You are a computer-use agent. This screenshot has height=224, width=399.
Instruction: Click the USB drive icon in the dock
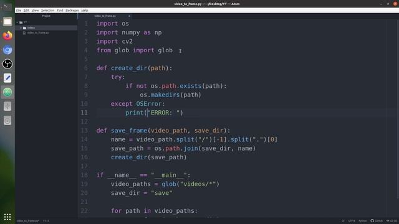point(7,106)
